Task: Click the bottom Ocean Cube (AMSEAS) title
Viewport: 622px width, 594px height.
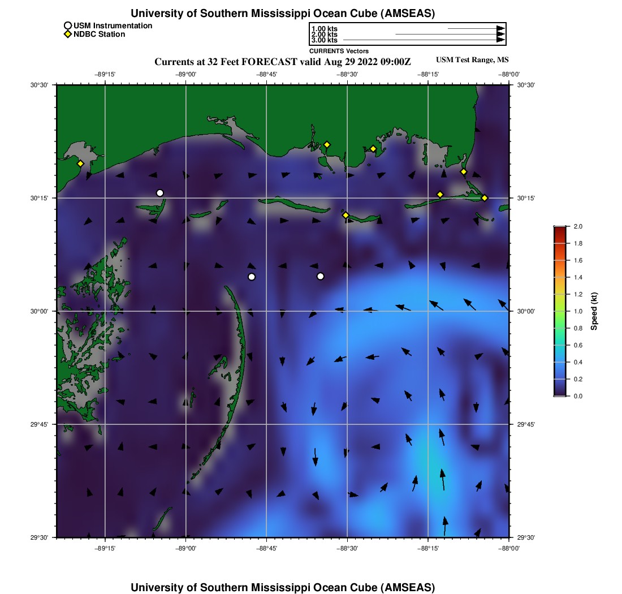Action: click(x=283, y=587)
